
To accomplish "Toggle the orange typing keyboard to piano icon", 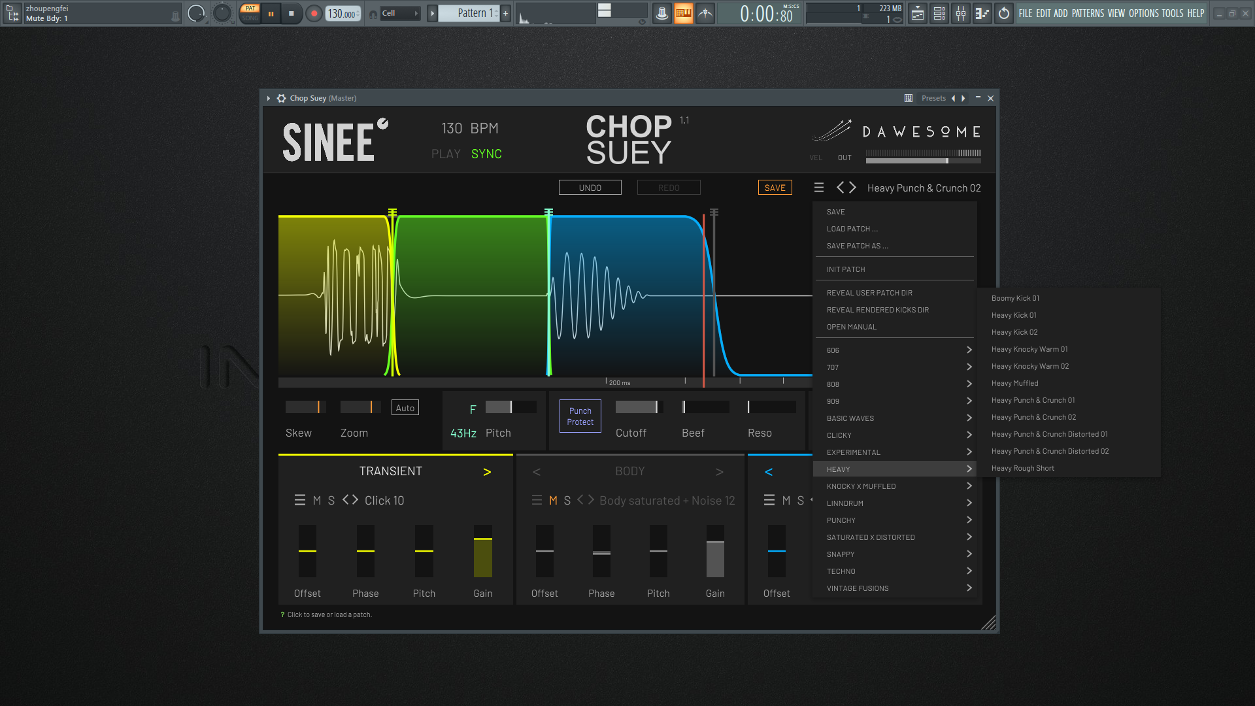I will (x=683, y=13).
